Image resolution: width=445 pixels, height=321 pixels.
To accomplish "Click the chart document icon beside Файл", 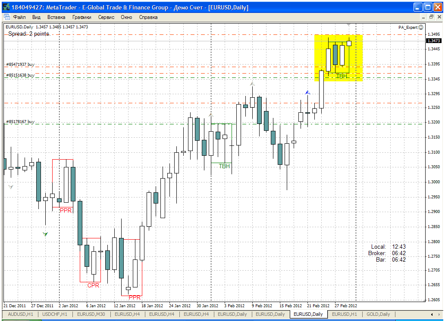I will [x=7, y=17].
